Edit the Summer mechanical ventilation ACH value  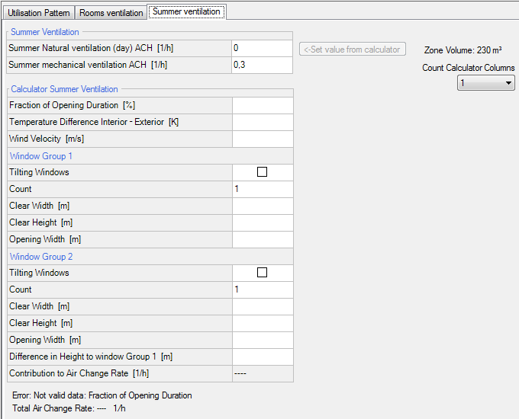coord(263,65)
